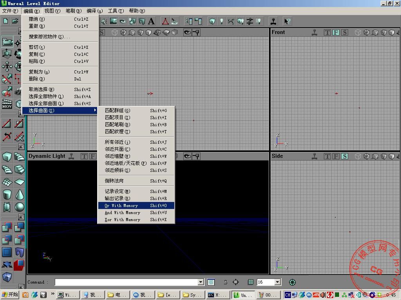
Task: Select 倒转法向 menu item
Action: click(136, 181)
